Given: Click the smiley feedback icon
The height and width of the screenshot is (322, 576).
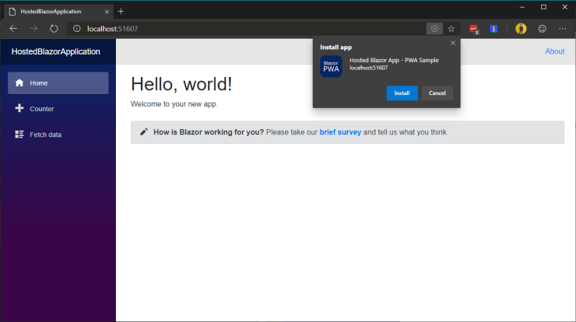Looking at the screenshot, I should (x=542, y=29).
